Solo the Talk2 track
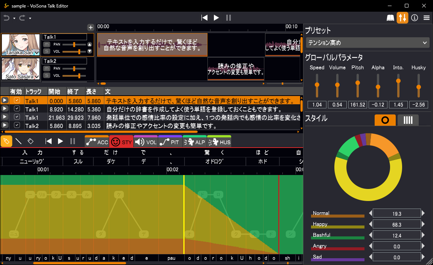Image resolution: width=433 pixels, height=265 pixels. (47, 75)
